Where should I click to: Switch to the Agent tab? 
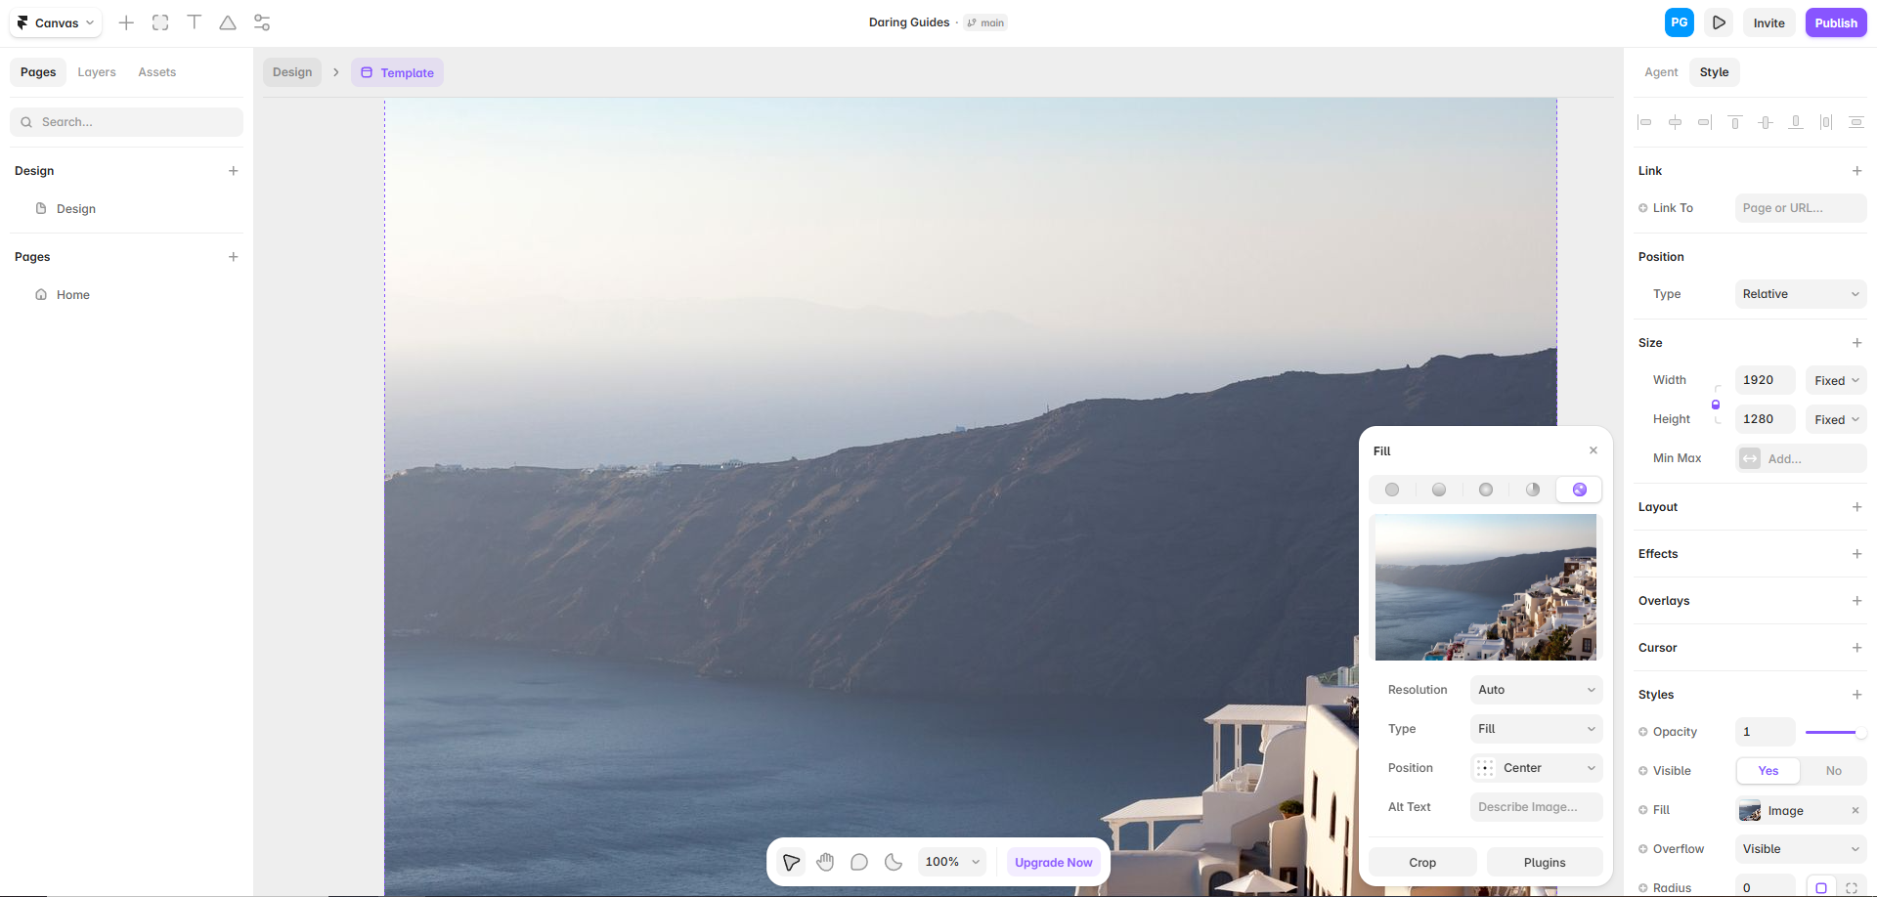[x=1661, y=72]
